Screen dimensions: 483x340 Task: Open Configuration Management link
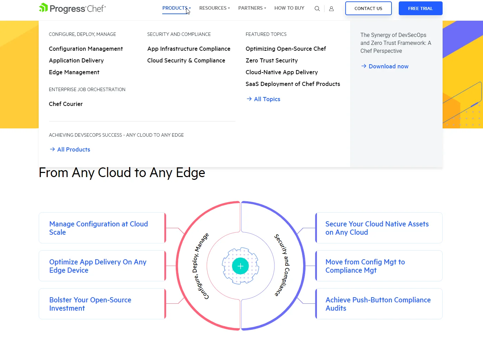(86, 49)
